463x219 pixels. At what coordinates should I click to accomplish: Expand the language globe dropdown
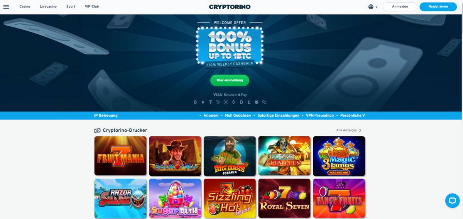point(373,7)
